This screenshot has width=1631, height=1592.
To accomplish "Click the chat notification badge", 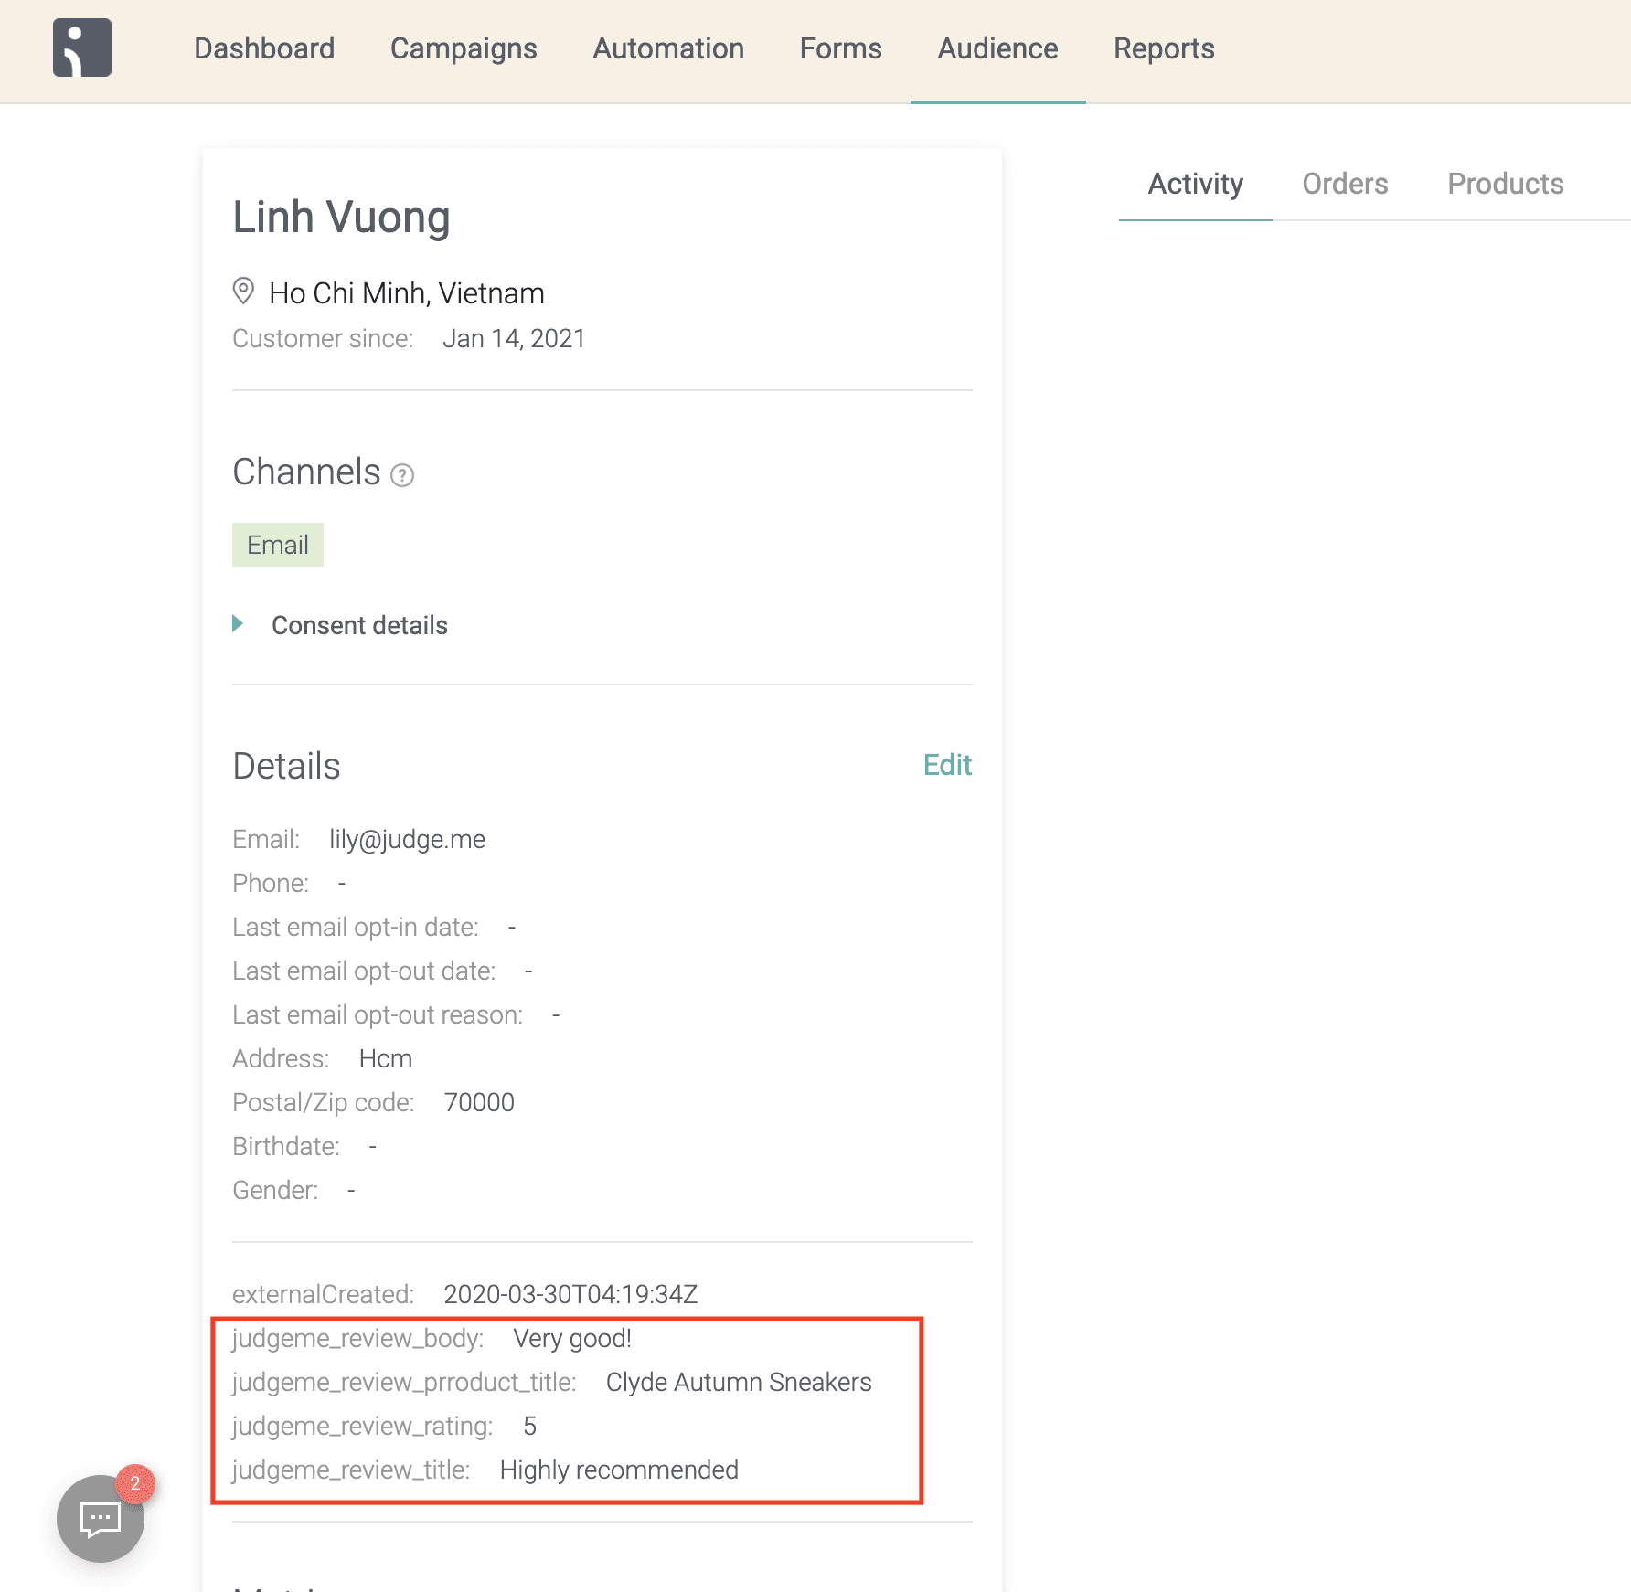I will point(135,1483).
